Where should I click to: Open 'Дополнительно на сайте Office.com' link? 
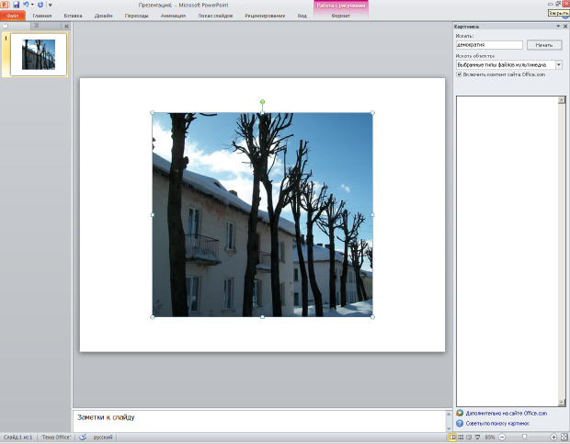[506, 414]
